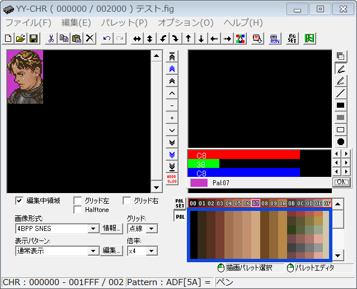
Task: Click the portrait sprite in the CHR view
Action: [25, 77]
